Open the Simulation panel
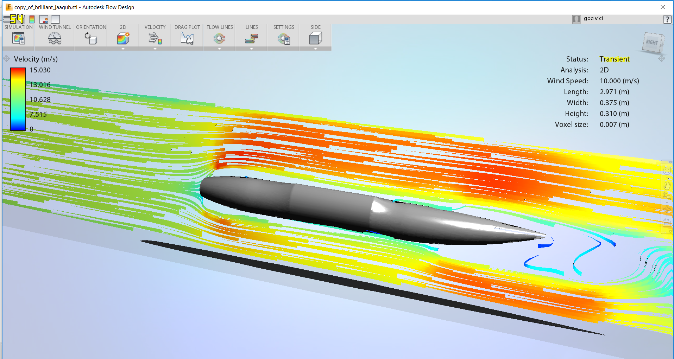 pos(18,38)
